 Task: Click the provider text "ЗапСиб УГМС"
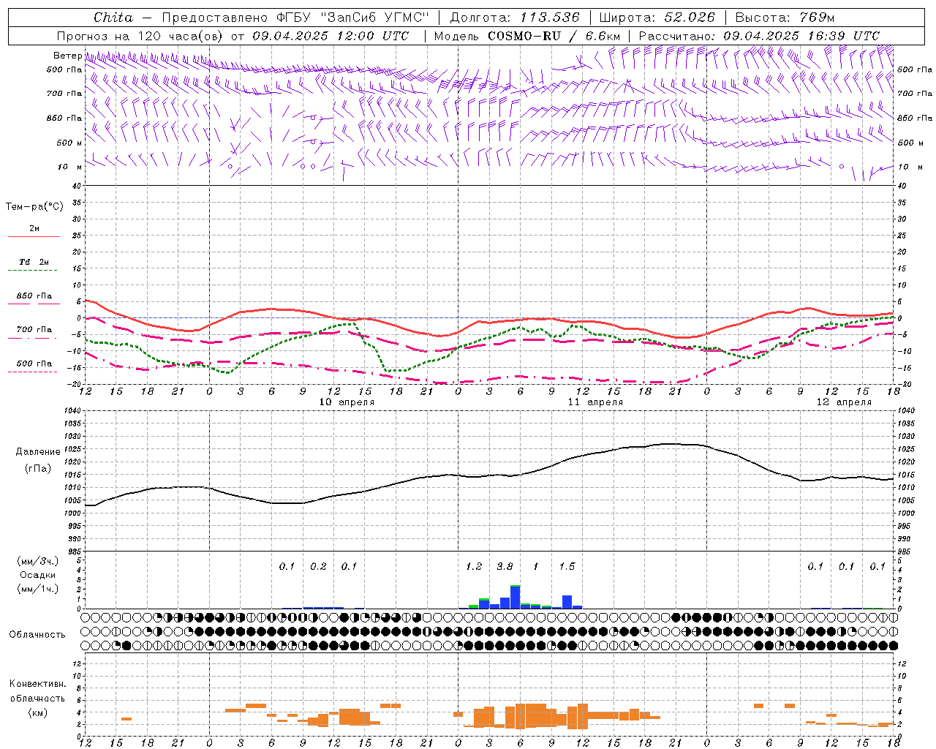pyautogui.click(x=374, y=18)
